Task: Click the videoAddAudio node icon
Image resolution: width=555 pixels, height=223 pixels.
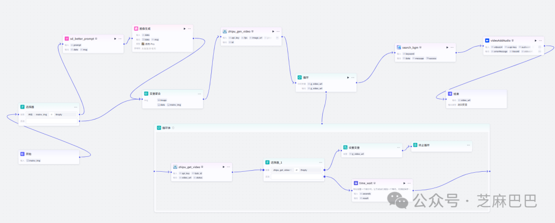Action: click(x=487, y=40)
